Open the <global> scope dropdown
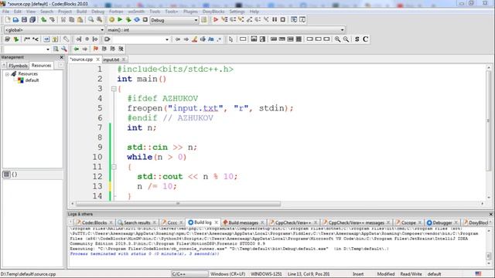This screenshot has height=278, width=495. tap(54, 30)
